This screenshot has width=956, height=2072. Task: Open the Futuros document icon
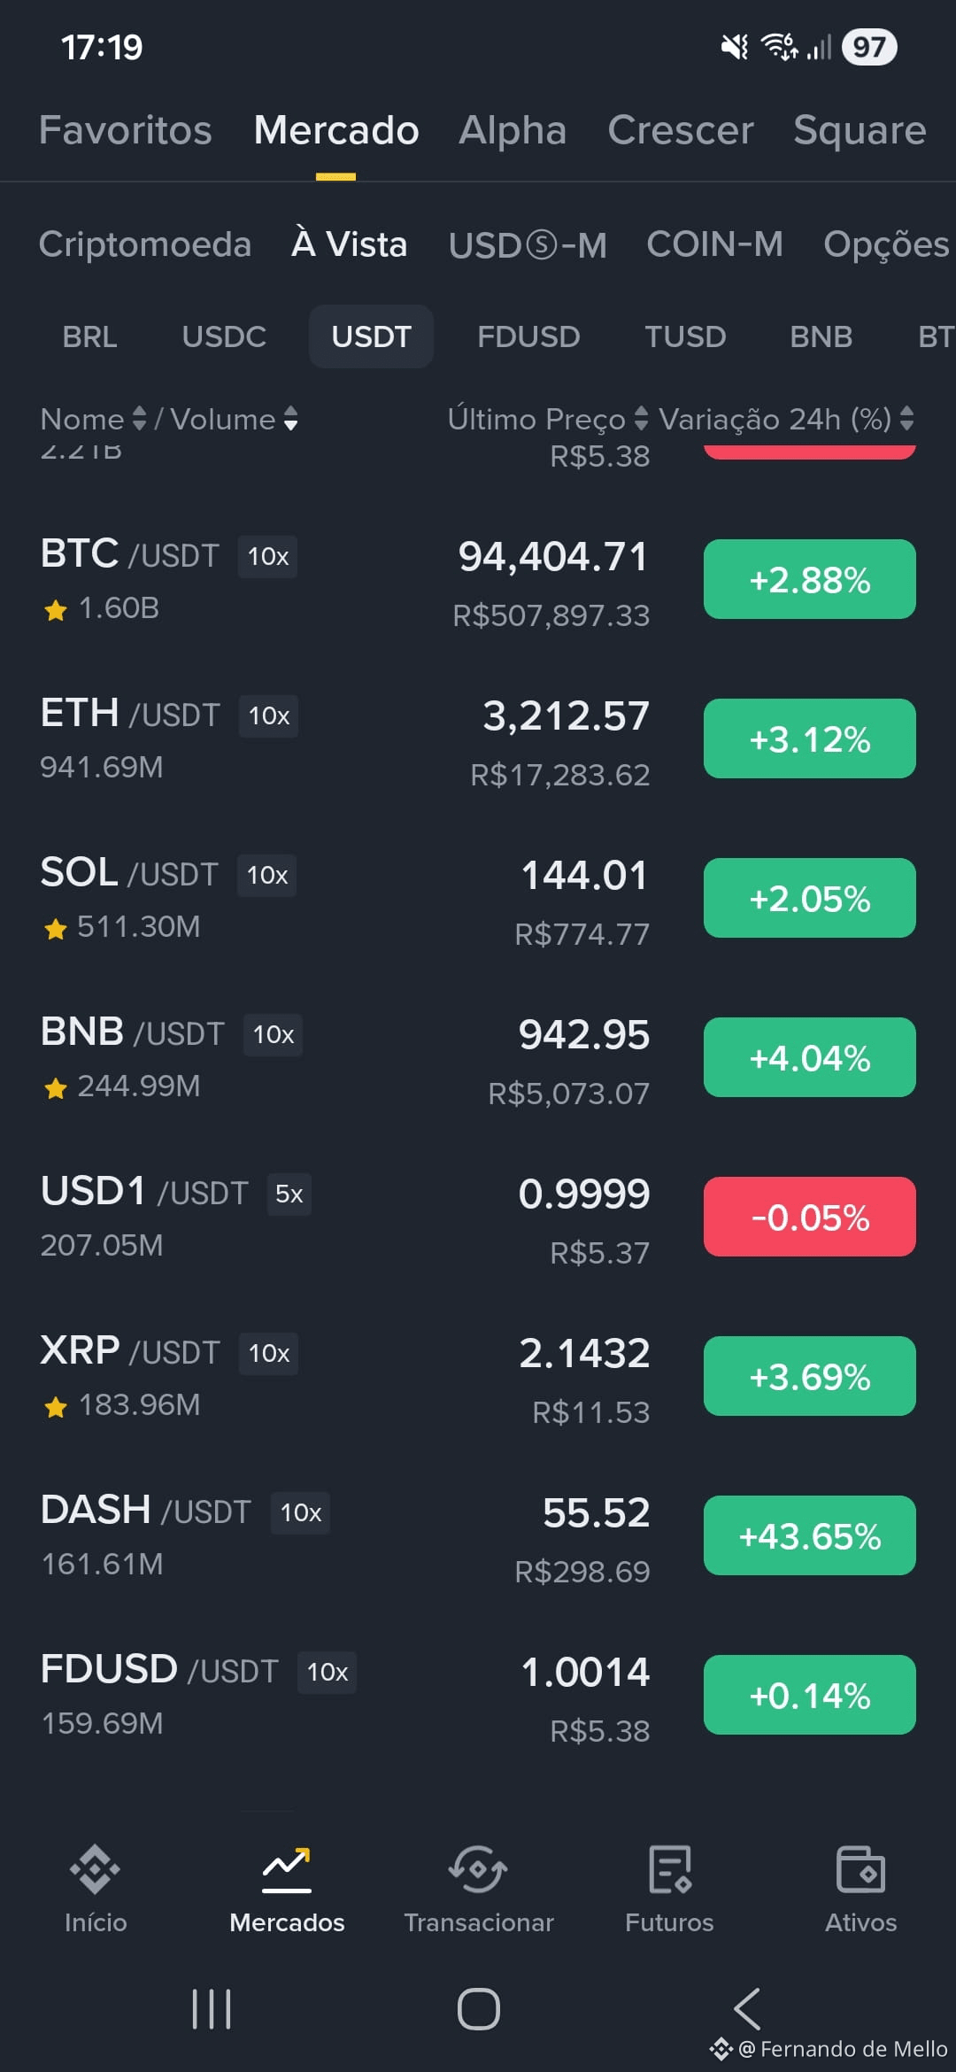pos(669,1871)
